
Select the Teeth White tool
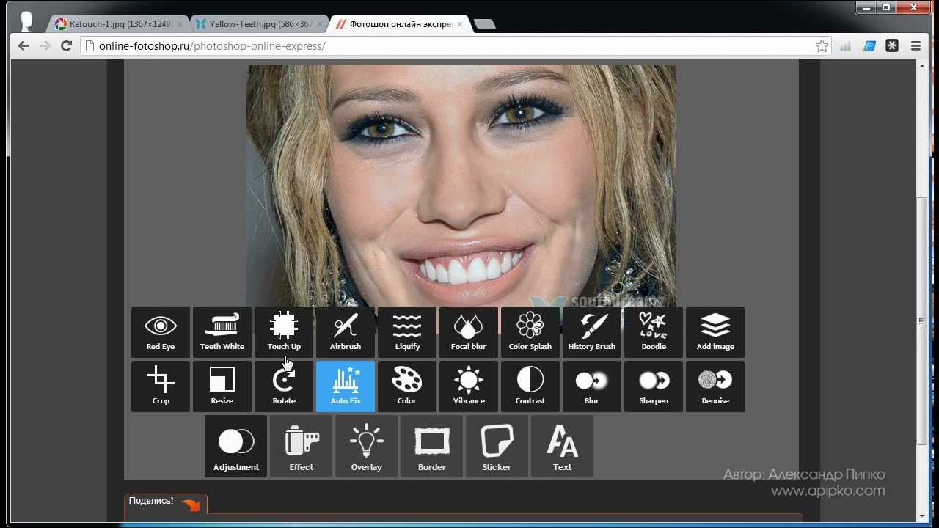[x=222, y=332]
